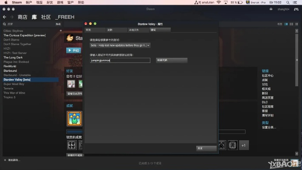302x170 pixels.
Task: Click the 已完成 3/3 个项目 download status
Action: [150, 163]
